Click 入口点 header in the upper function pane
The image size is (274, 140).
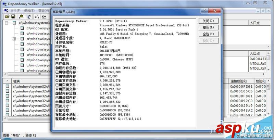(x=259, y=23)
